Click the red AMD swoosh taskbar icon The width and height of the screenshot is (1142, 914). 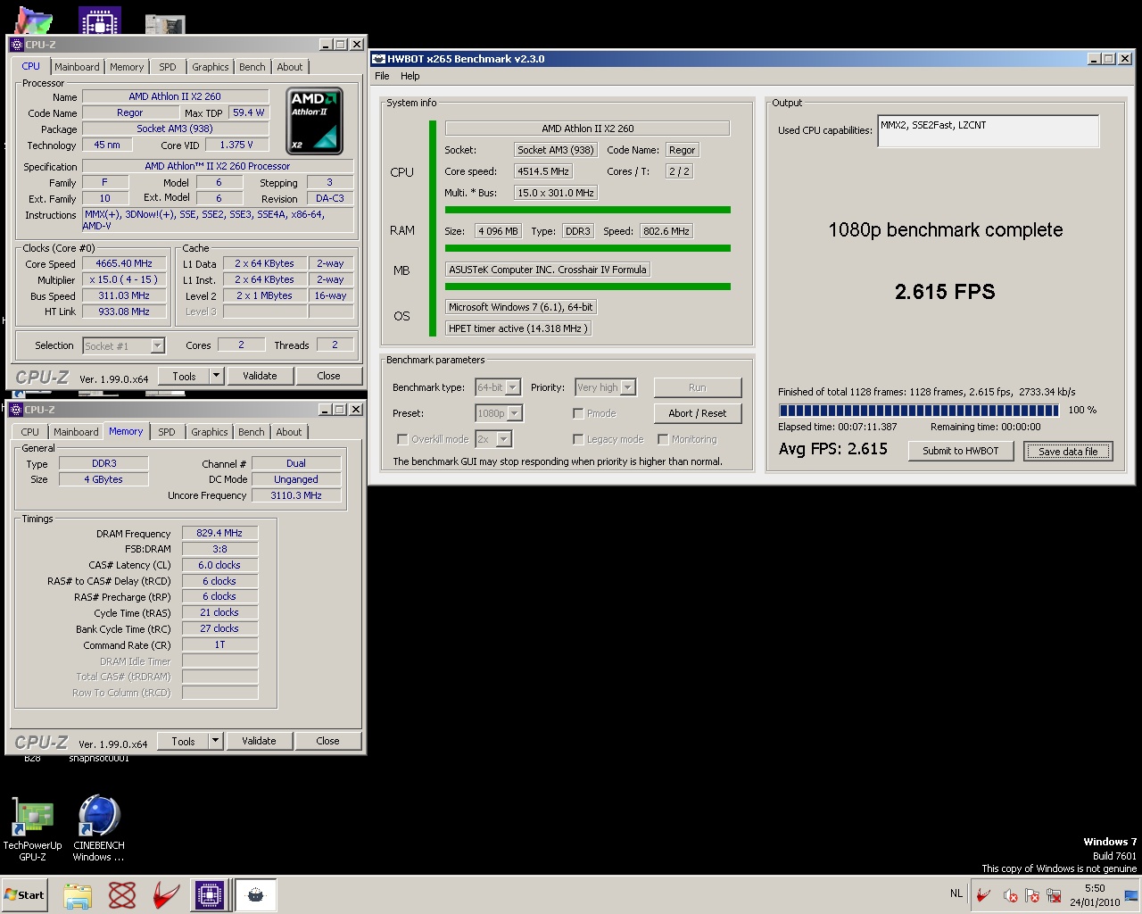pyautogui.click(x=166, y=894)
